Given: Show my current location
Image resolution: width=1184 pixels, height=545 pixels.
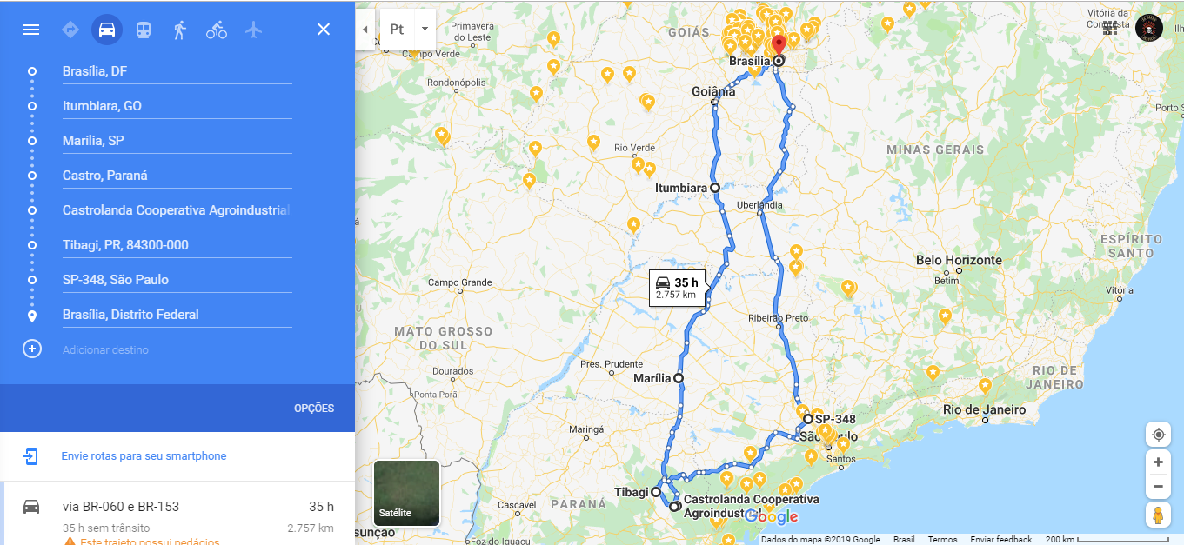Looking at the screenshot, I should [x=1158, y=435].
